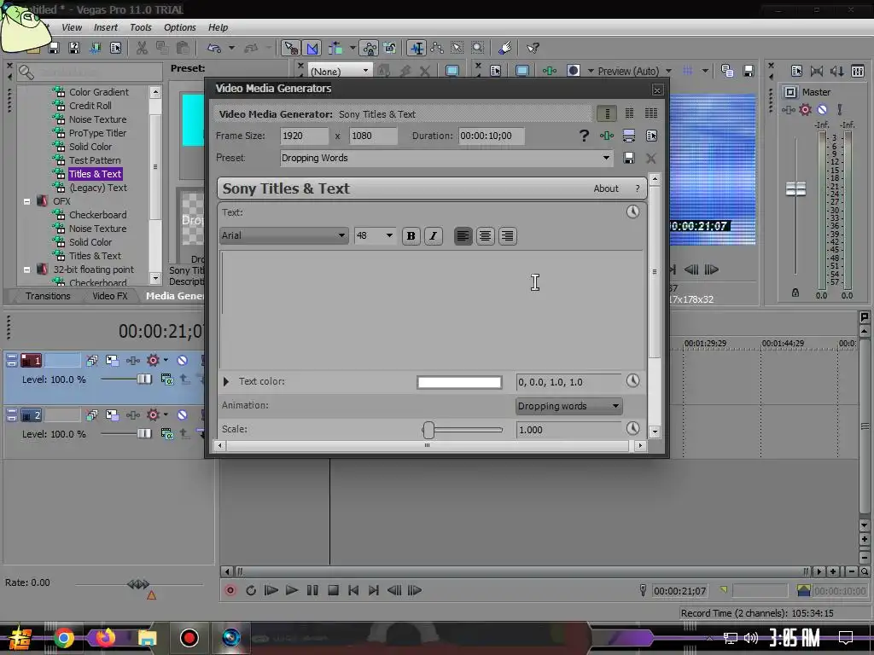This screenshot has height=655, width=874.
Task: Open the font name dropdown showing Arial
Action: pos(284,235)
